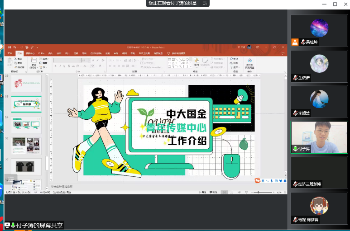Toggle bold formatting in the ribbon

click(55, 66)
